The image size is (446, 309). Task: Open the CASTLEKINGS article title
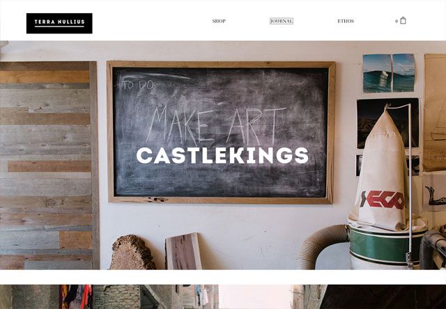[x=222, y=155]
